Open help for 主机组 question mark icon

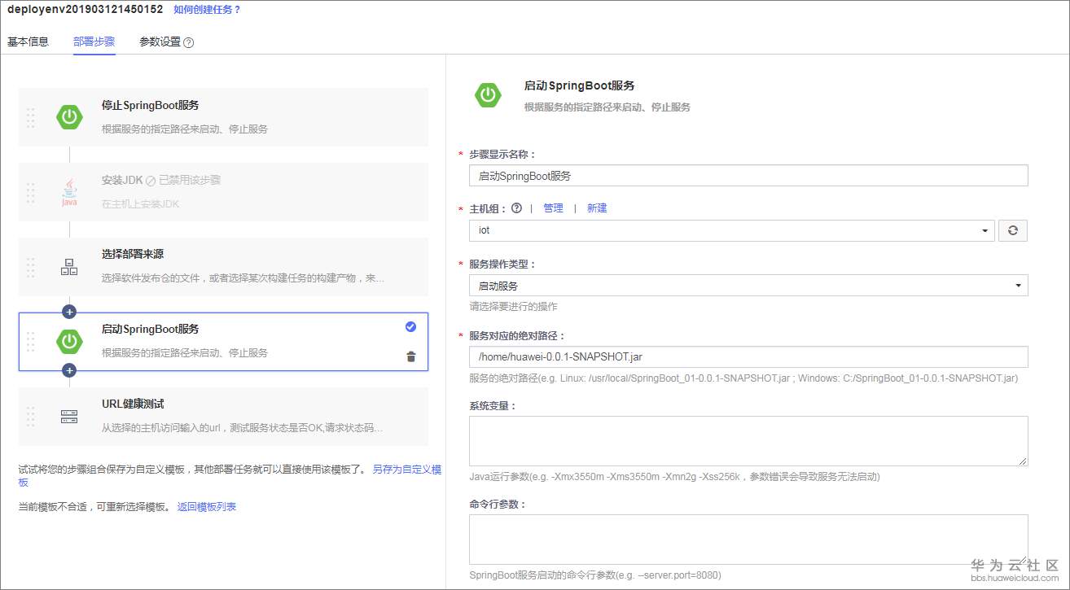518,208
